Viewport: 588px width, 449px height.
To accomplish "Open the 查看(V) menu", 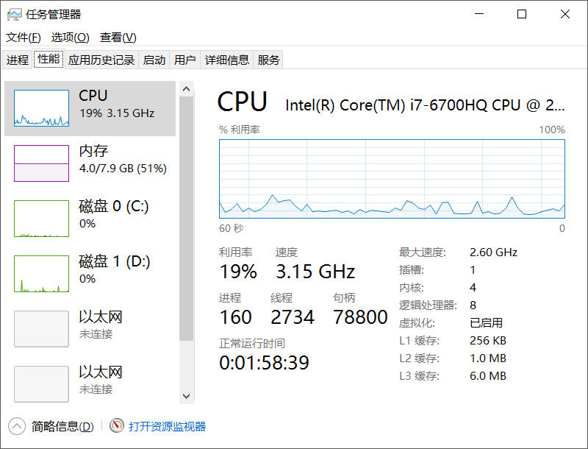I will pyautogui.click(x=118, y=38).
